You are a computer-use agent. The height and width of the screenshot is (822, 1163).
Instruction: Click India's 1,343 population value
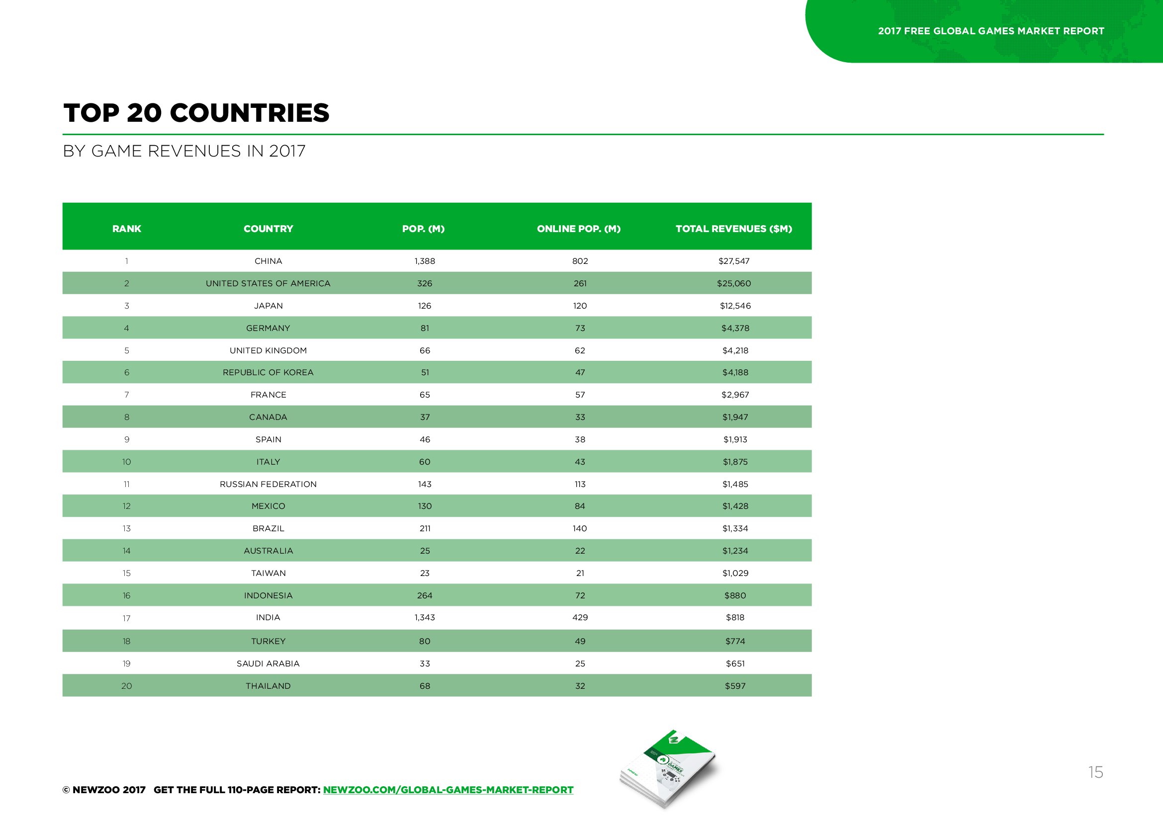pyautogui.click(x=425, y=618)
